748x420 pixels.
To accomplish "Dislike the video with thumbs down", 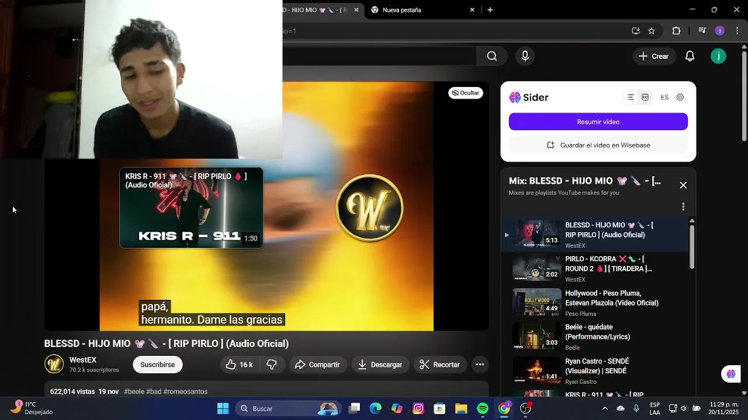I will click(x=272, y=365).
